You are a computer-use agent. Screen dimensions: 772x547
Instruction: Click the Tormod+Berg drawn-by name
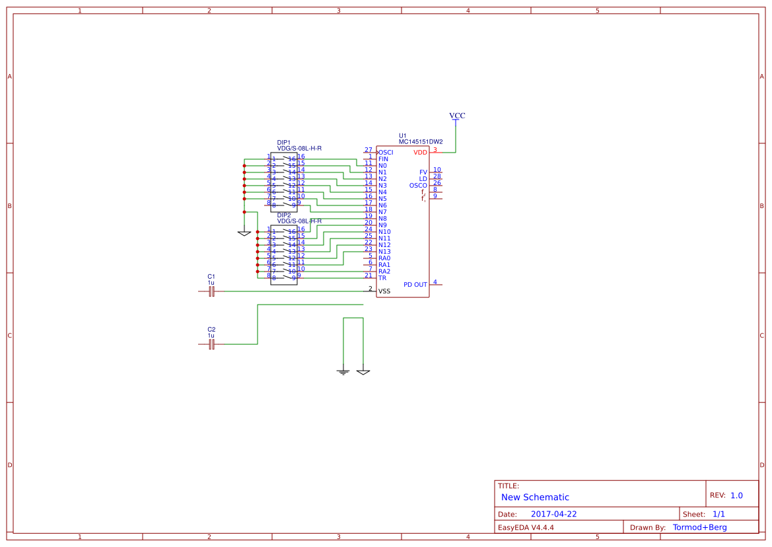tap(699, 527)
